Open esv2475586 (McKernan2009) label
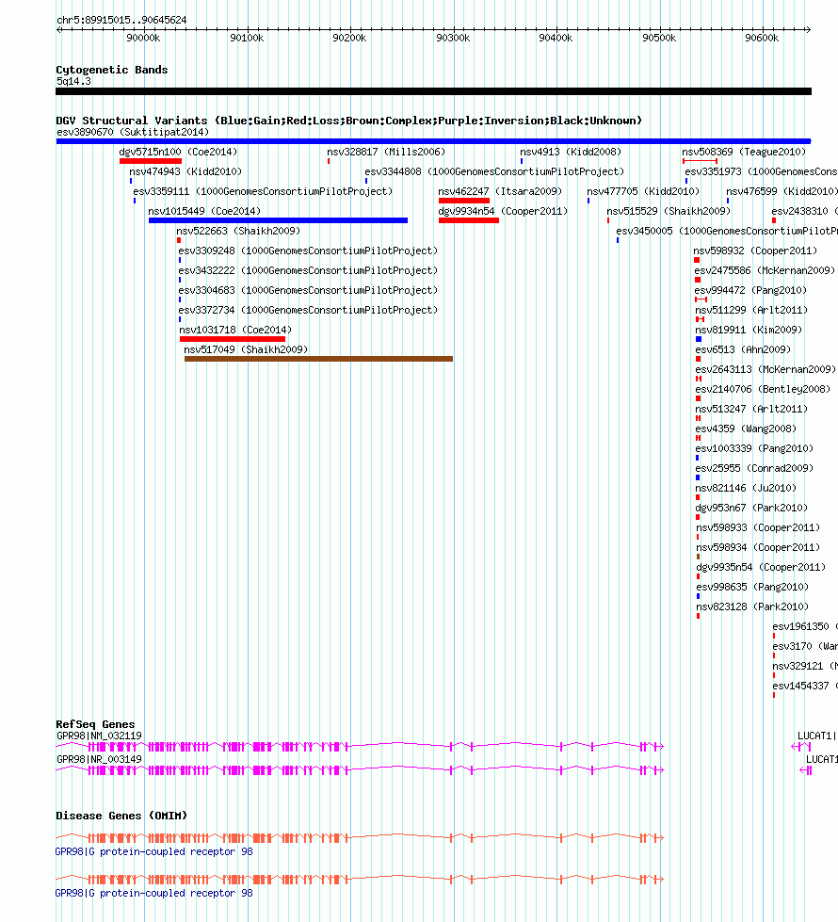Image resolution: width=838 pixels, height=922 pixels. [x=765, y=270]
